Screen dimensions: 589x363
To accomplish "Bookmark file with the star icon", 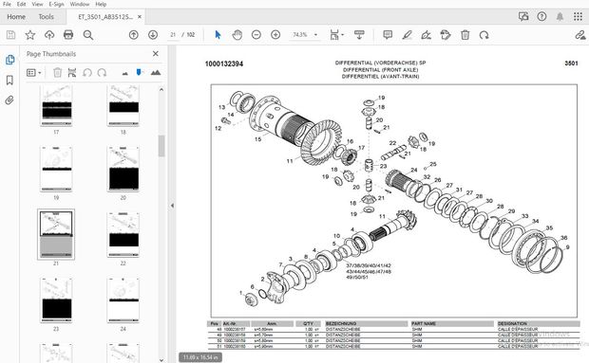I will (x=30, y=35).
